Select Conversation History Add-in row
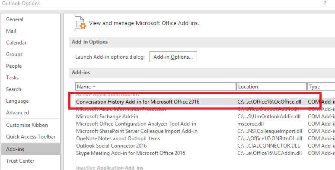The width and height of the screenshot is (335, 170). pyautogui.click(x=205, y=102)
